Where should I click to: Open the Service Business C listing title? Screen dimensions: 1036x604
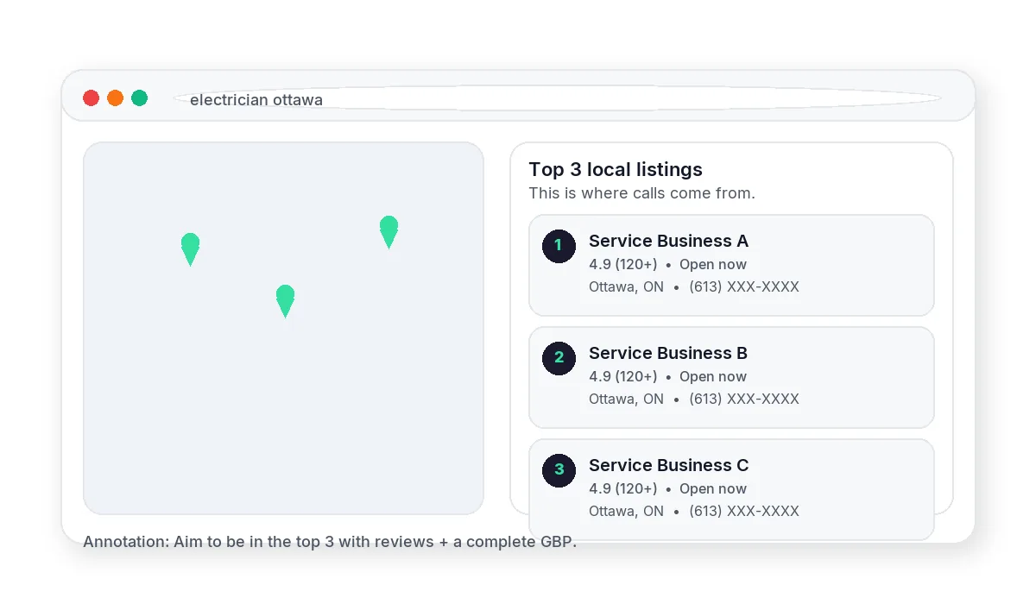pyautogui.click(x=668, y=465)
